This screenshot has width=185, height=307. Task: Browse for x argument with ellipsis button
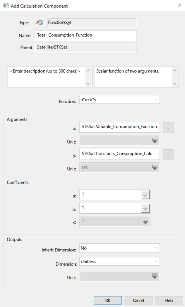[168, 127]
